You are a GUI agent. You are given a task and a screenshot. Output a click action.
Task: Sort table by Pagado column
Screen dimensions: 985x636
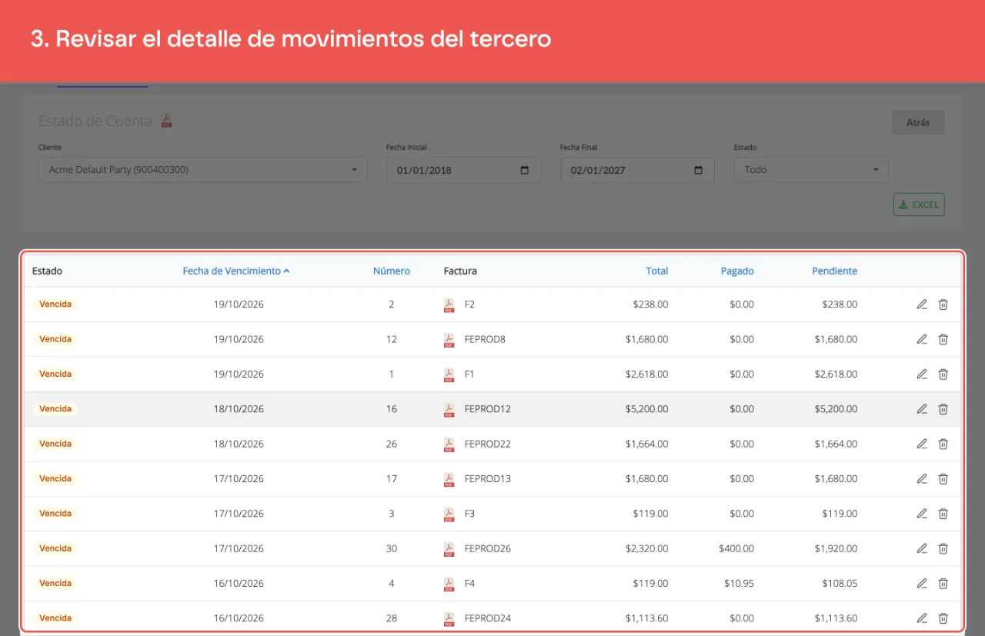tap(737, 271)
